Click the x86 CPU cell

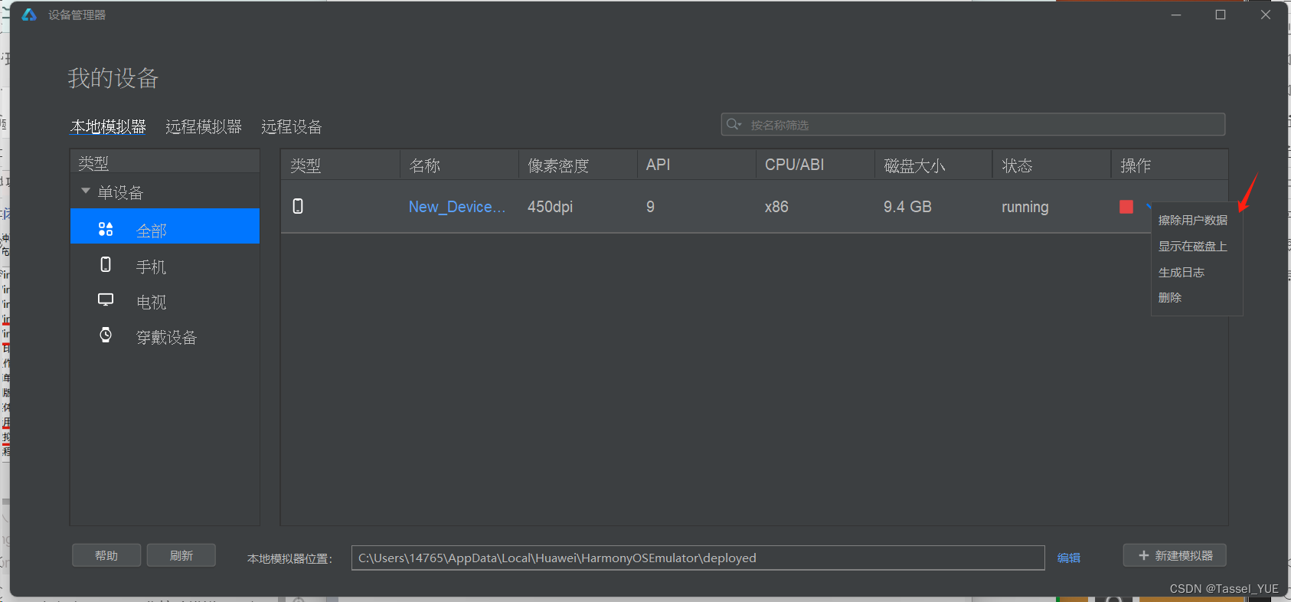776,207
